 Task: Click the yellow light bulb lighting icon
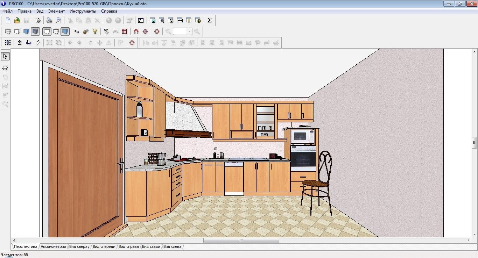[x=94, y=31]
